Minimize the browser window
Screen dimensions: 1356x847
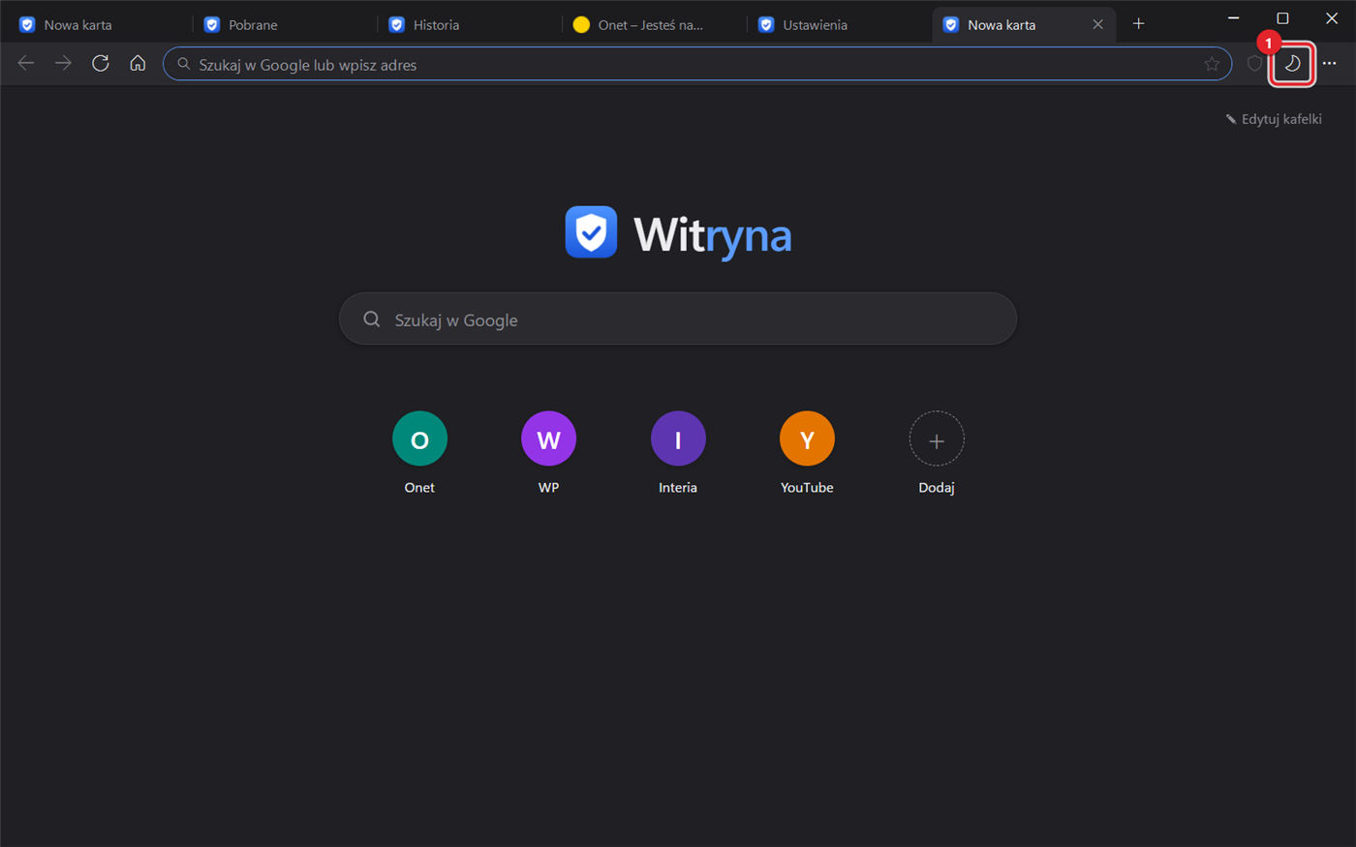pyautogui.click(x=1233, y=18)
